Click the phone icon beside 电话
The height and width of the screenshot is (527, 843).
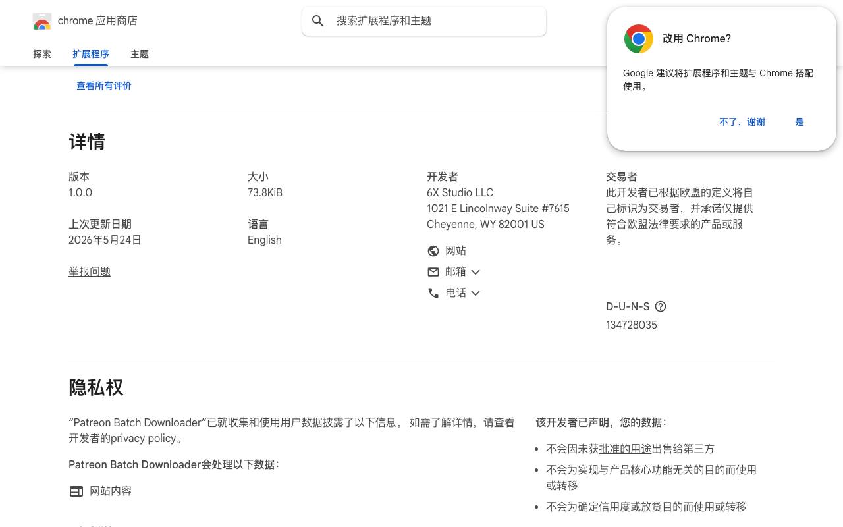click(x=433, y=293)
